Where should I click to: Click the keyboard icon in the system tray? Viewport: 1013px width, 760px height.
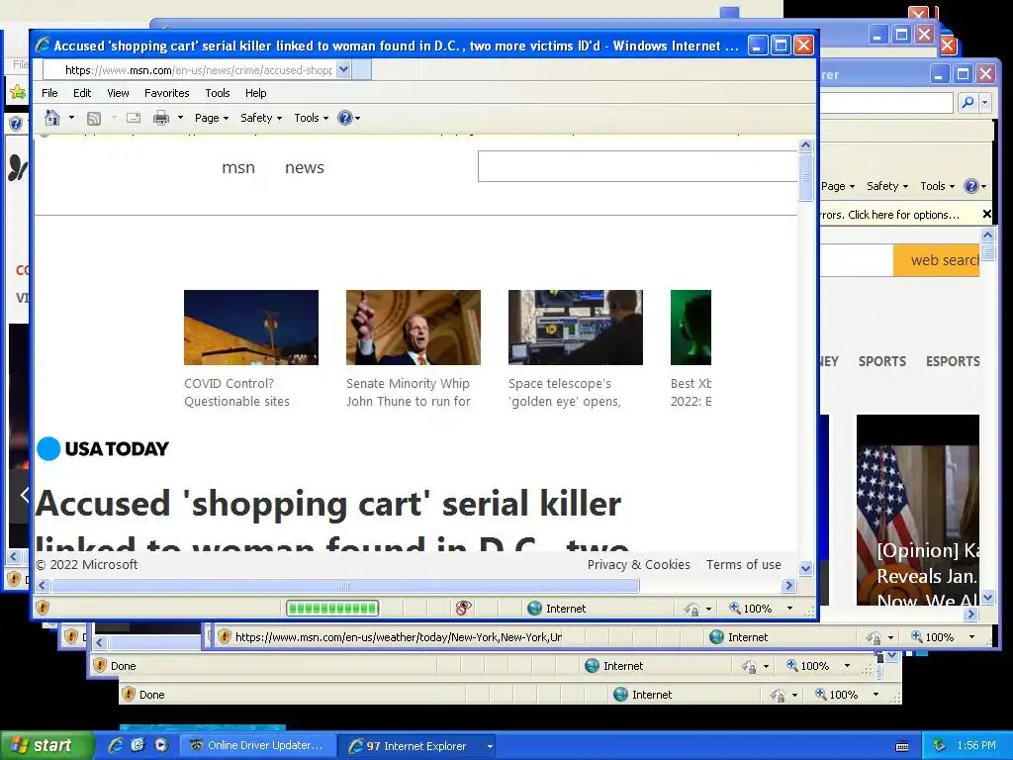(x=902, y=746)
